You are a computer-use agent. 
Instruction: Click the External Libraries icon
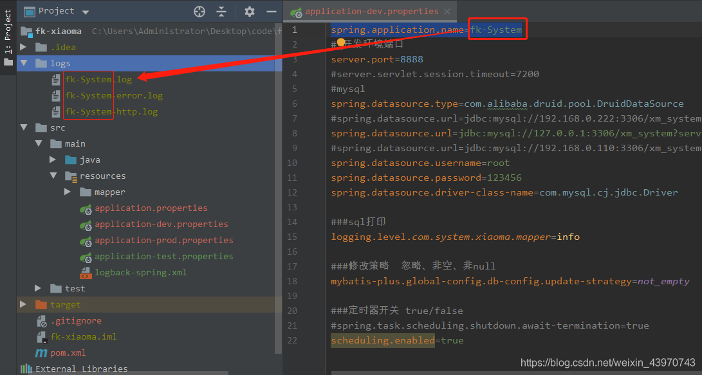[x=26, y=369]
